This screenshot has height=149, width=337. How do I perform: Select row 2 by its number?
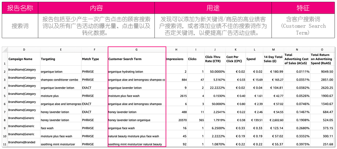pos(5,71)
